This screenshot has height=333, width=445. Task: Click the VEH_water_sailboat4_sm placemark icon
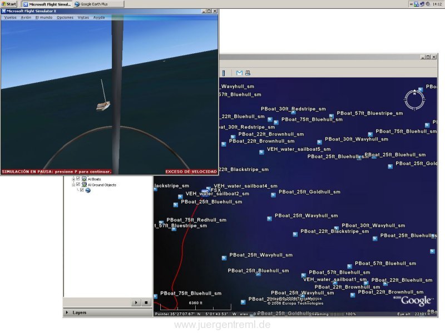point(209,188)
